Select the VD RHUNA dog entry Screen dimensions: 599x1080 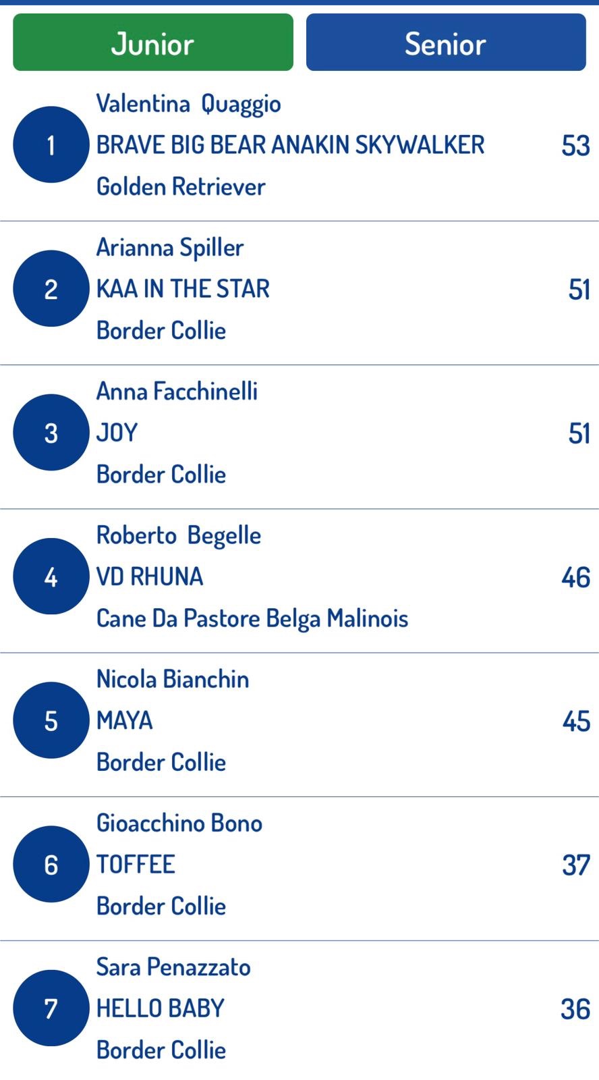pos(150,576)
